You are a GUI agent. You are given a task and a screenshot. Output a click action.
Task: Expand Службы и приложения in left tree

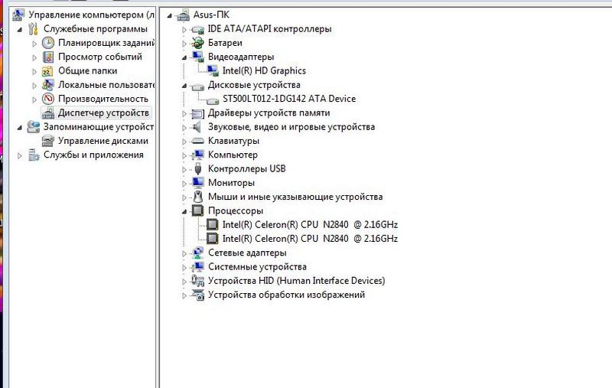tap(20, 155)
